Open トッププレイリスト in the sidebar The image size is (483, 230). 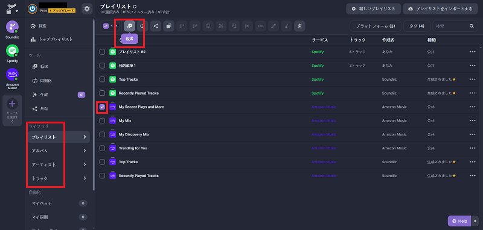[51, 39]
